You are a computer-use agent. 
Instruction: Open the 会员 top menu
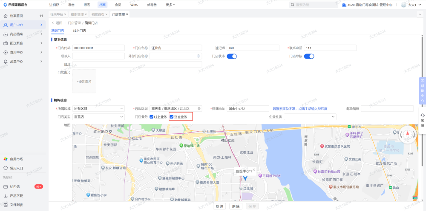click(x=118, y=5)
